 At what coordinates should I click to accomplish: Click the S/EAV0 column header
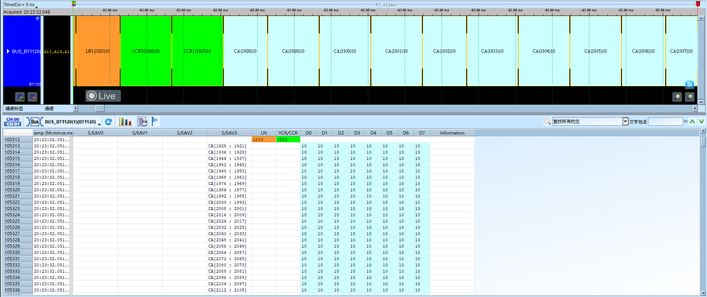point(95,133)
